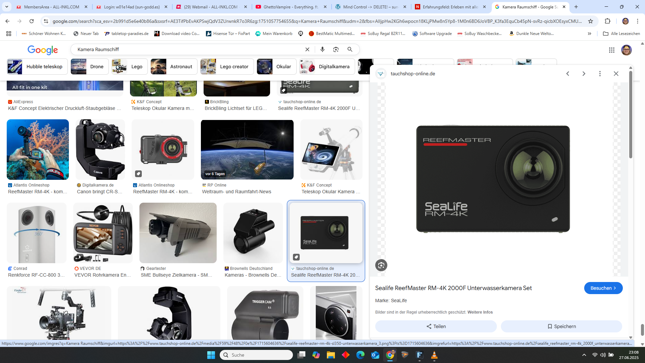645x363 pixels.
Task: Close the image preview panel
Action: point(616,74)
